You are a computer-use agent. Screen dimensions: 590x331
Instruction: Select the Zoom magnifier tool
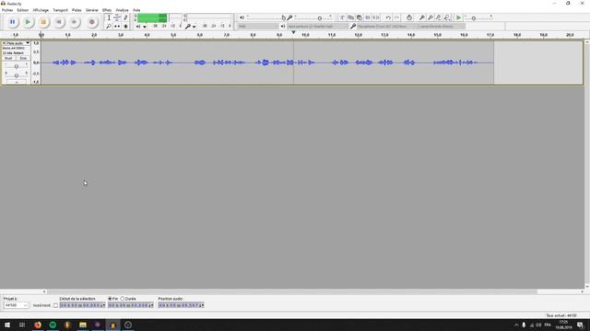coord(109,27)
